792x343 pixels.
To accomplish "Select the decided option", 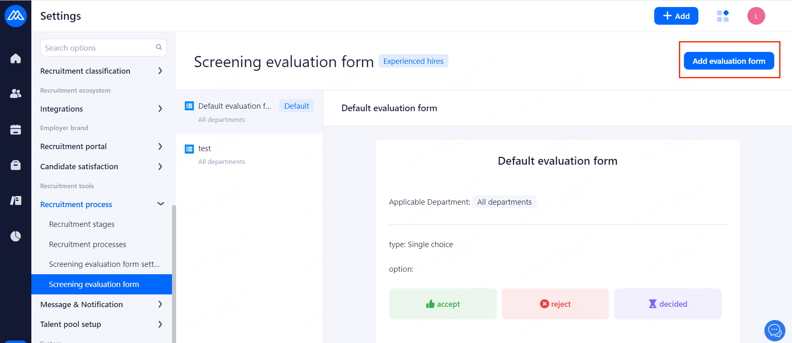I will 667,304.
